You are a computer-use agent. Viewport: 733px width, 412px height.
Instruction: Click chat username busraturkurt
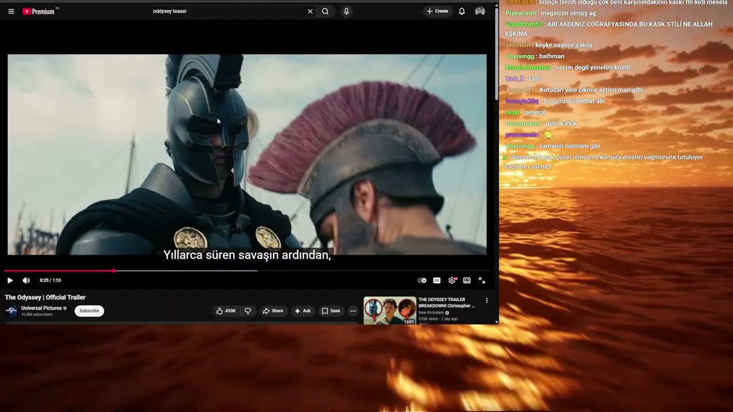tap(523, 124)
